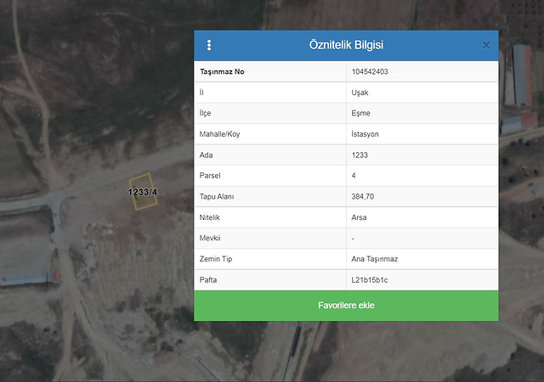
Task: Click the Ana Taşınmaz value
Action: click(375, 259)
